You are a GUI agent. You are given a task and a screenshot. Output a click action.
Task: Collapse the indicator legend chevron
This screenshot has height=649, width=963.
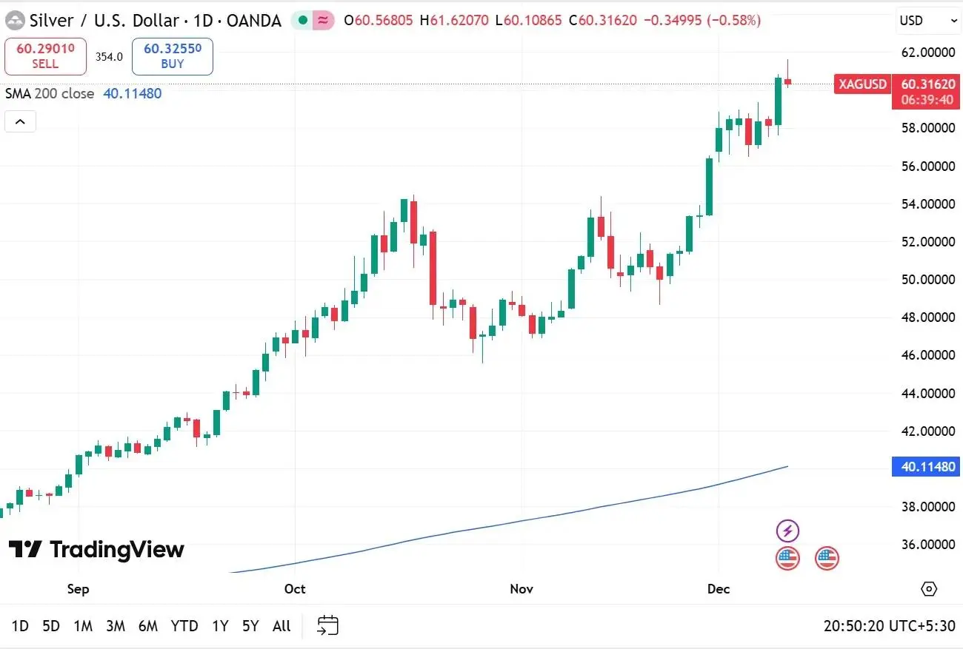coord(20,121)
